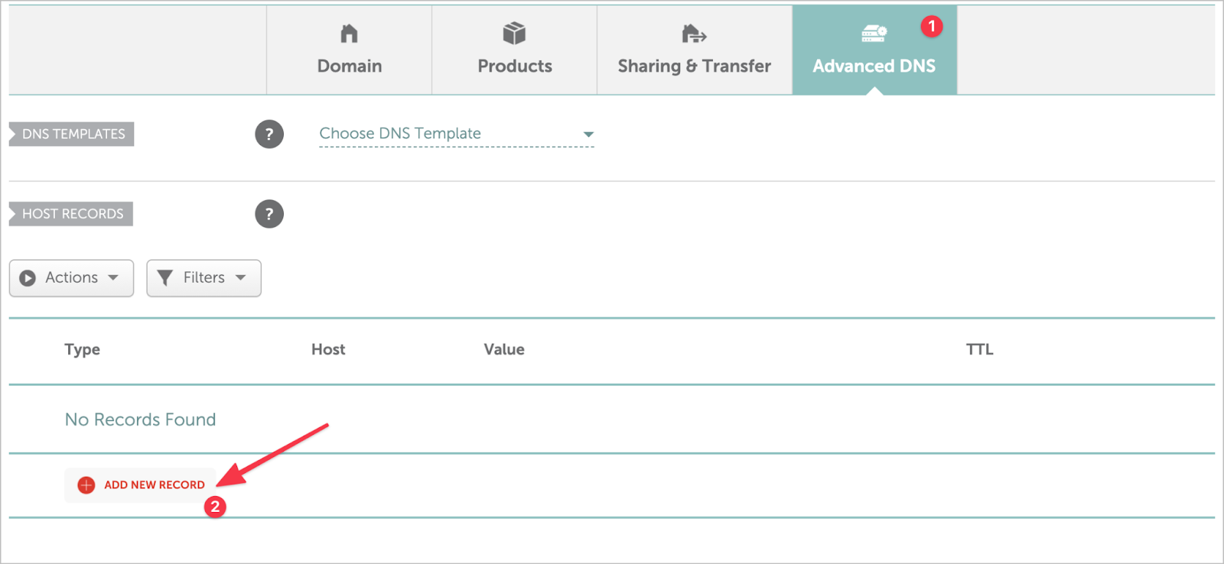Select the Advanced DNS tab
1224x564 pixels.
[x=874, y=50]
